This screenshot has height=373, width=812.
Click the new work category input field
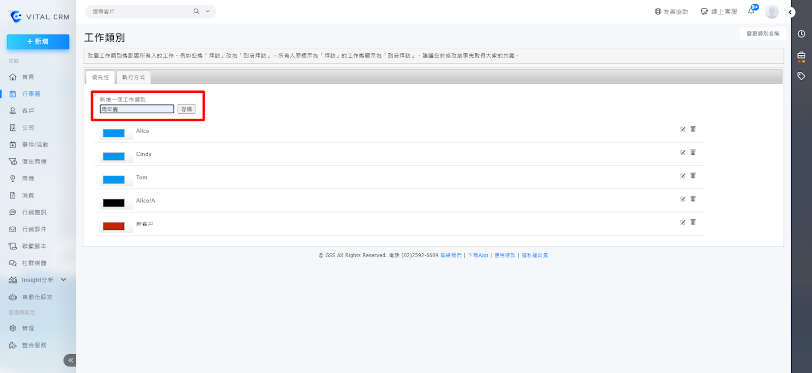pos(137,109)
